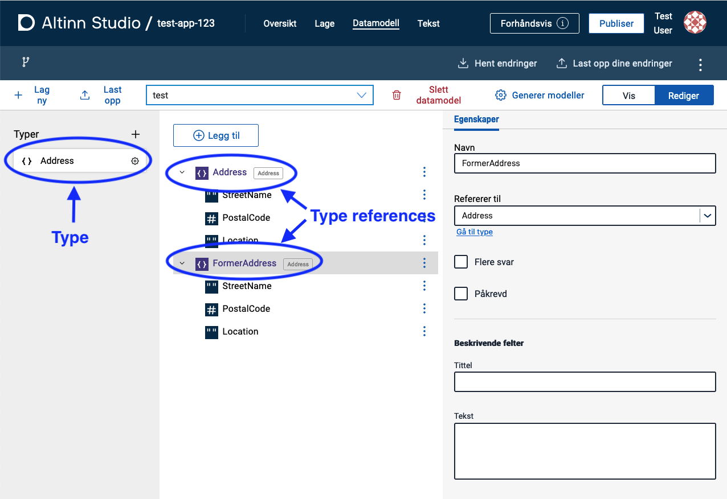Enable the Flere svar checkbox
The height and width of the screenshot is (499, 727).
pyautogui.click(x=461, y=262)
